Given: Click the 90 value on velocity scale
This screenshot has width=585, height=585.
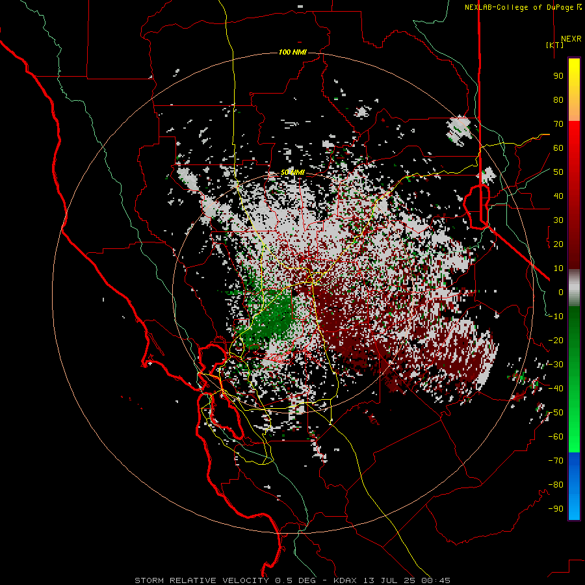Looking at the screenshot, I should tap(558, 76).
